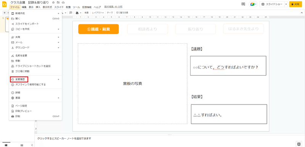Toggle オフラインで使用可能にする
The width and height of the screenshot is (305, 147).
pyautogui.click(x=35, y=85)
